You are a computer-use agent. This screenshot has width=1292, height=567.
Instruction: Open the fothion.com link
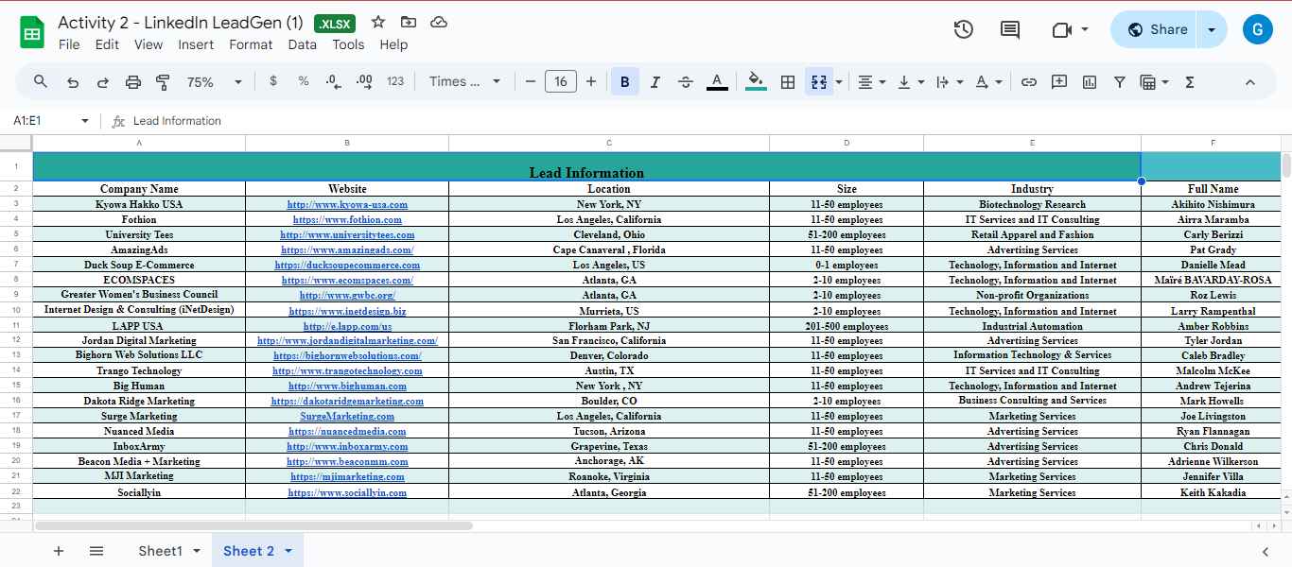(347, 219)
